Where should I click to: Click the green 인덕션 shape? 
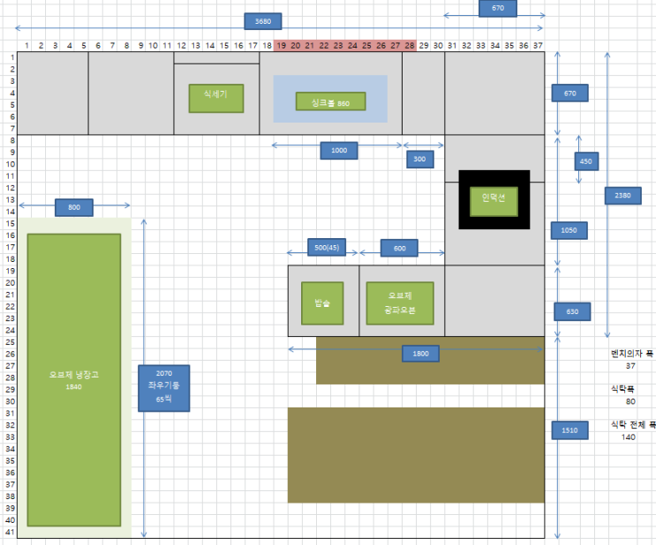pyautogui.click(x=494, y=201)
